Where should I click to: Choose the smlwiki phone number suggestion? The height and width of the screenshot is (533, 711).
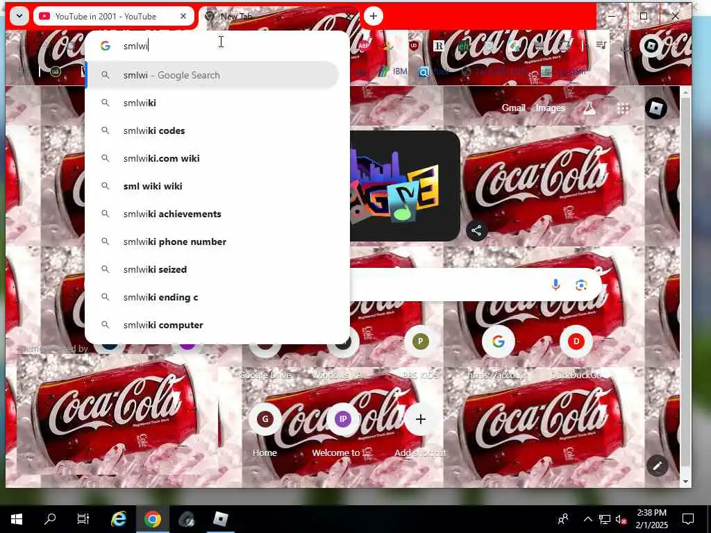[x=212, y=242]
